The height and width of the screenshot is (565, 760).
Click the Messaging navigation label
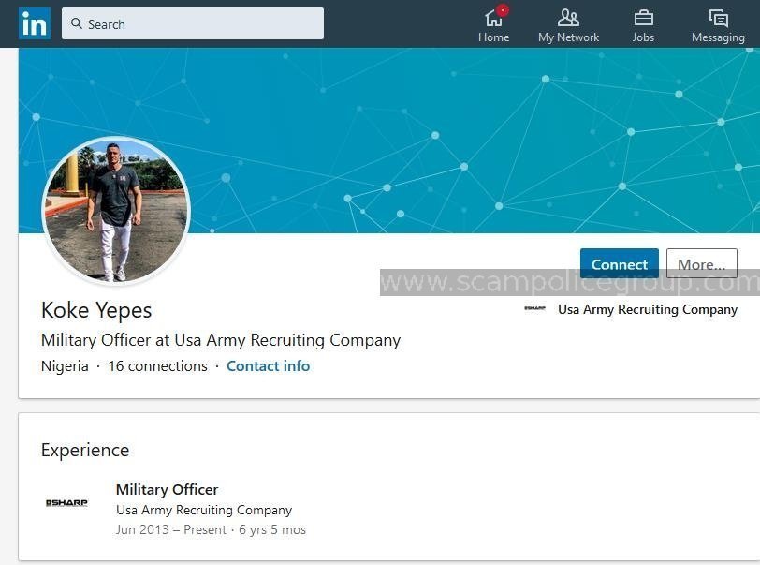click(x=718, y=37)
